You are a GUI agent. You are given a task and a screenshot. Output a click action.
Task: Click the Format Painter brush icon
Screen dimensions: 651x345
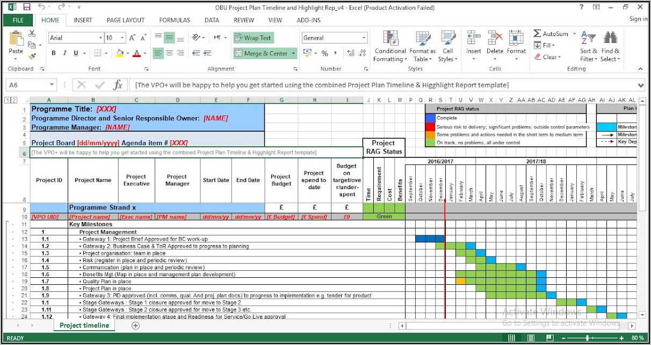pyautogui.click(x=32, y=55)
